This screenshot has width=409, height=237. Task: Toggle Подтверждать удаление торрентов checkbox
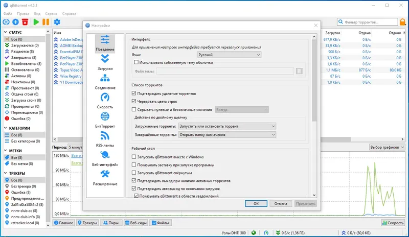point(134,93)
